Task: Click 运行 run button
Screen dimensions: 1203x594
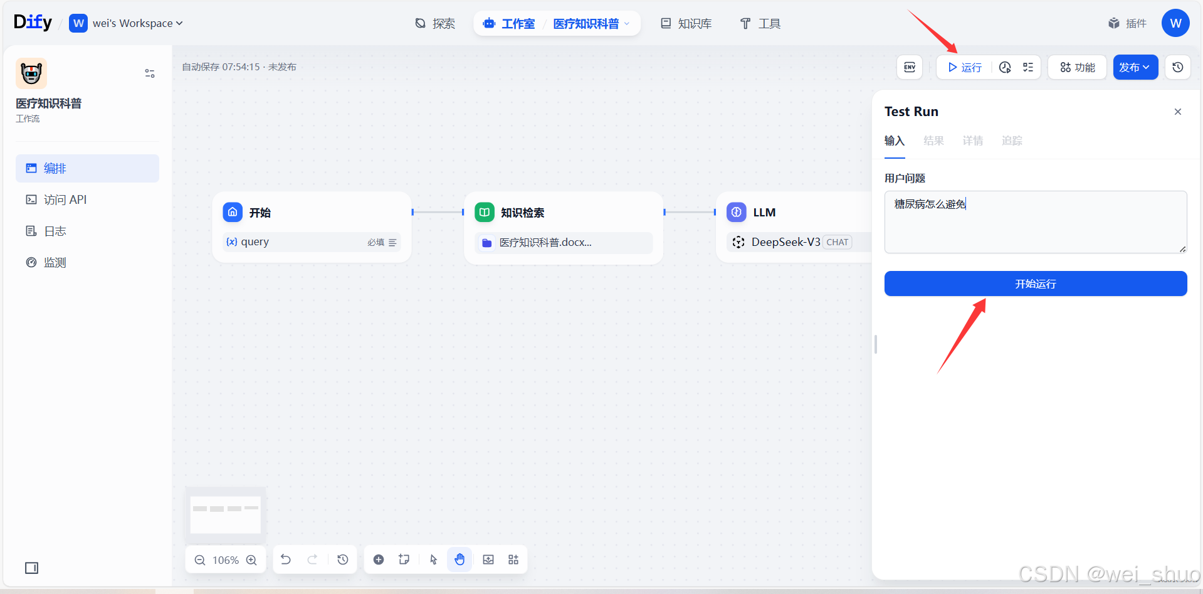Action: tap(965, 67)
